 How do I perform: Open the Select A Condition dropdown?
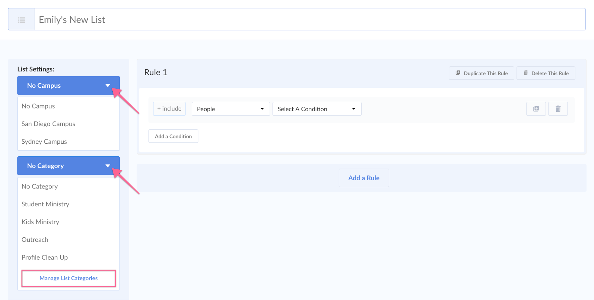[x=316, y=109]
